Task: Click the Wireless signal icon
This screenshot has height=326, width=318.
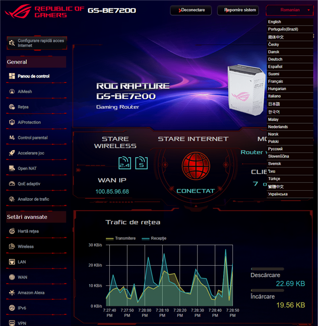Action: click(12, 247)
